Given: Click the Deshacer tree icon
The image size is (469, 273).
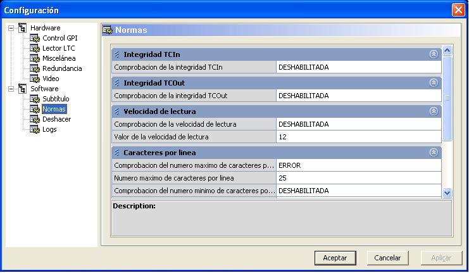Looking at the screenshot, I should click(x=35, y=119).
